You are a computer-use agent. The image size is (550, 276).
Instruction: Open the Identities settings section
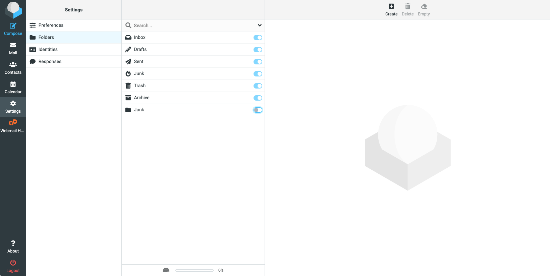(74, 49)
